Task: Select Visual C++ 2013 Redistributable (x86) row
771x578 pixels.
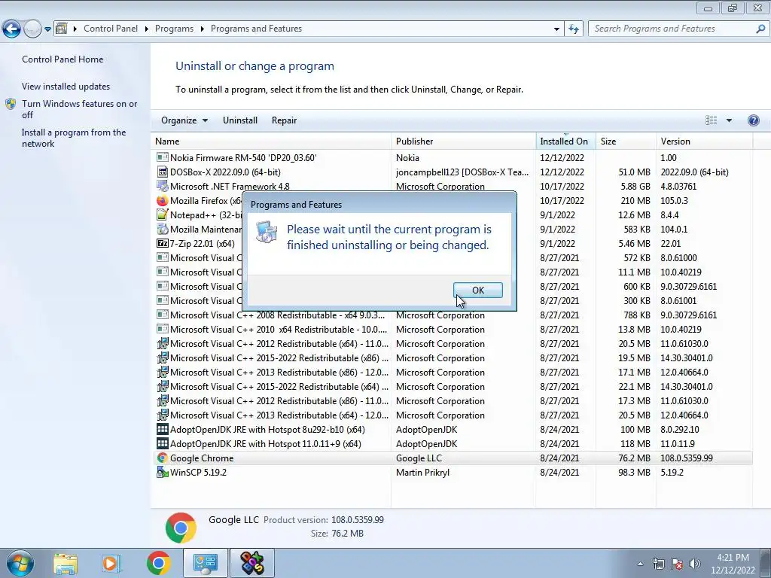Action: pos(453,372)
